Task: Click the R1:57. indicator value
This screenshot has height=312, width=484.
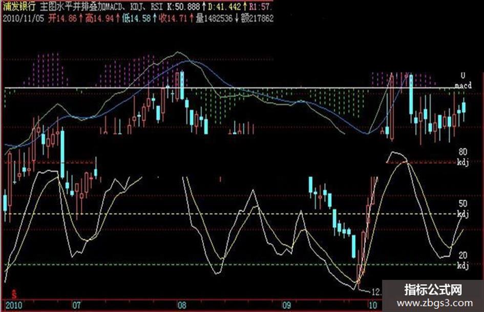Action: pyautogui.click(x=261, y=6)
